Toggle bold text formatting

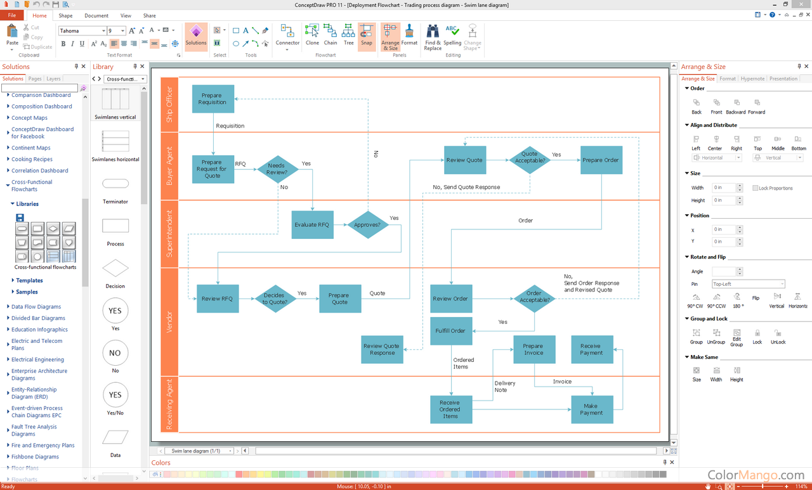click(63, 43)
